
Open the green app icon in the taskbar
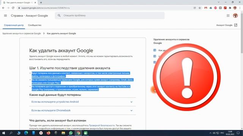click(85, 133)
